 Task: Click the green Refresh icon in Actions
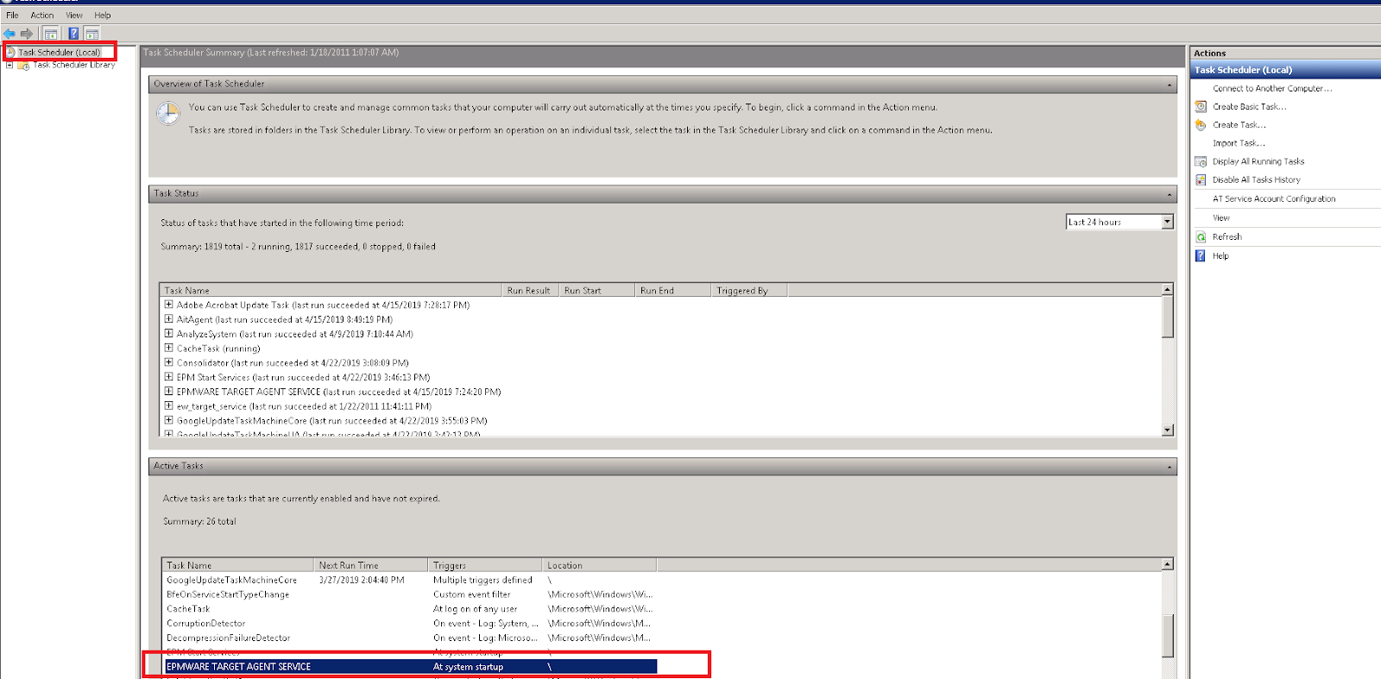[x=1201, y=237]
